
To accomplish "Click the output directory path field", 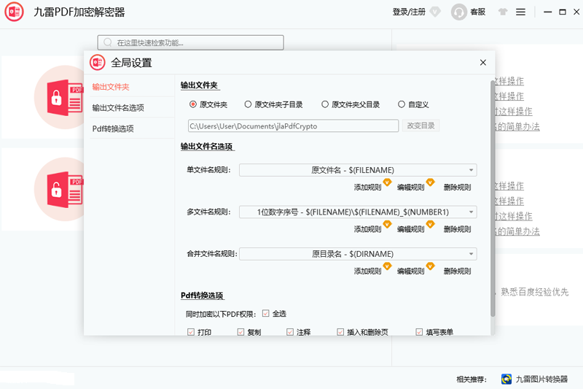I will 294,126.
